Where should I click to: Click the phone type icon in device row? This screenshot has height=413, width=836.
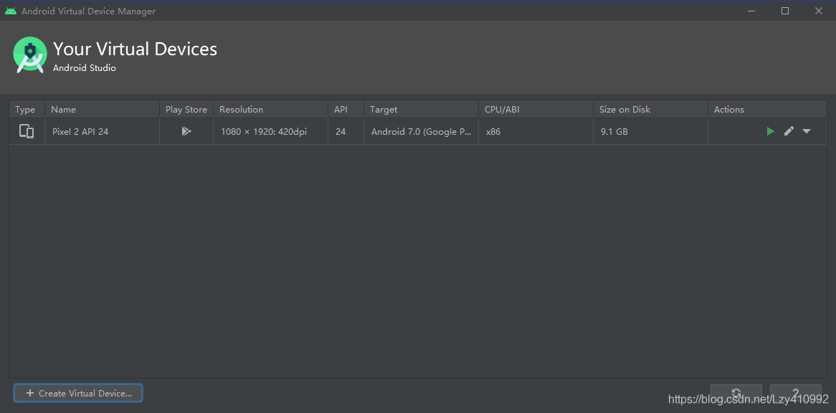coord(27,131)
